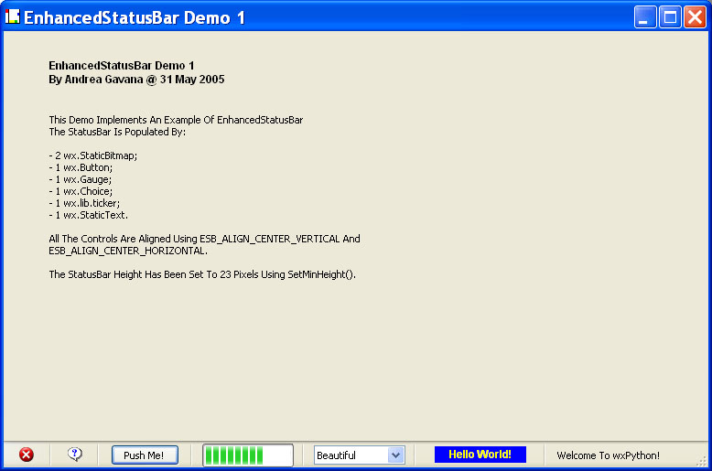Image resolution: width=712 pixels, height=471 pixels.
Task: Click the application icon in title bar
Action: (x=13, y=16)
